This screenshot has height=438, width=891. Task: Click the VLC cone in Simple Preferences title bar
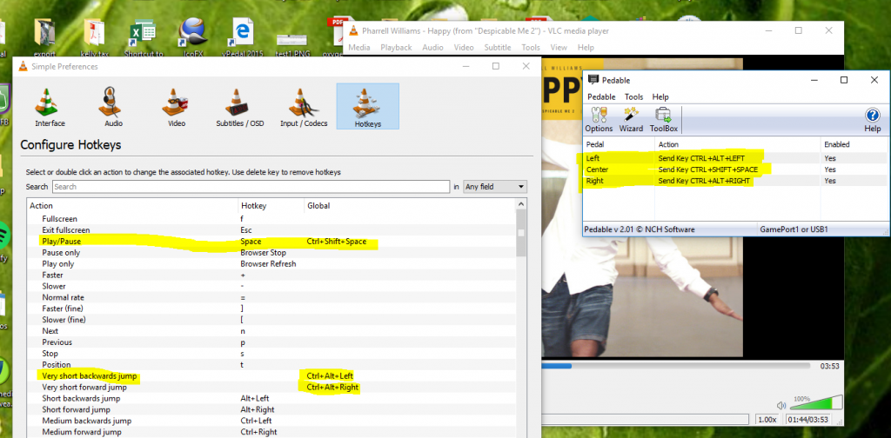coord(23,66)
